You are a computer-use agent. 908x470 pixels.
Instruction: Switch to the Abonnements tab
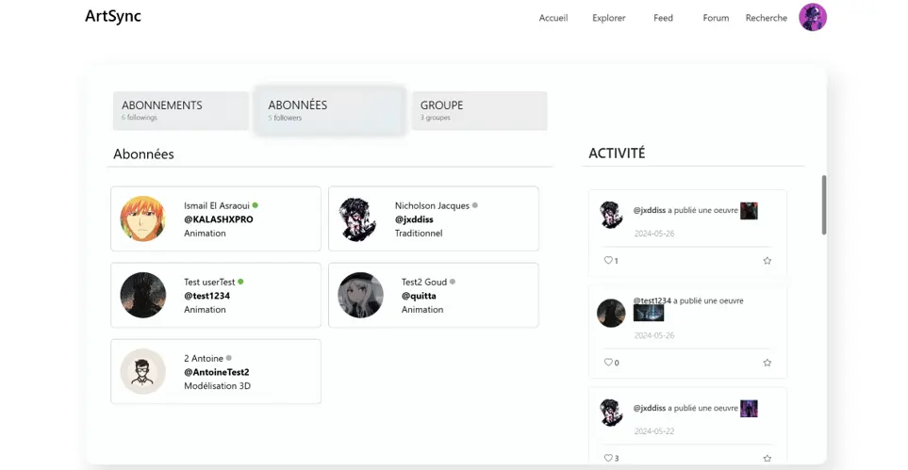coord(181,110)
